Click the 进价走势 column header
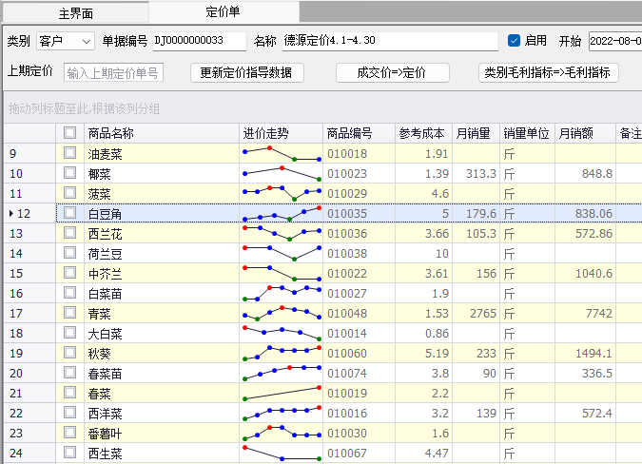This screenshot has width=642, height=464. coord(281,133)
